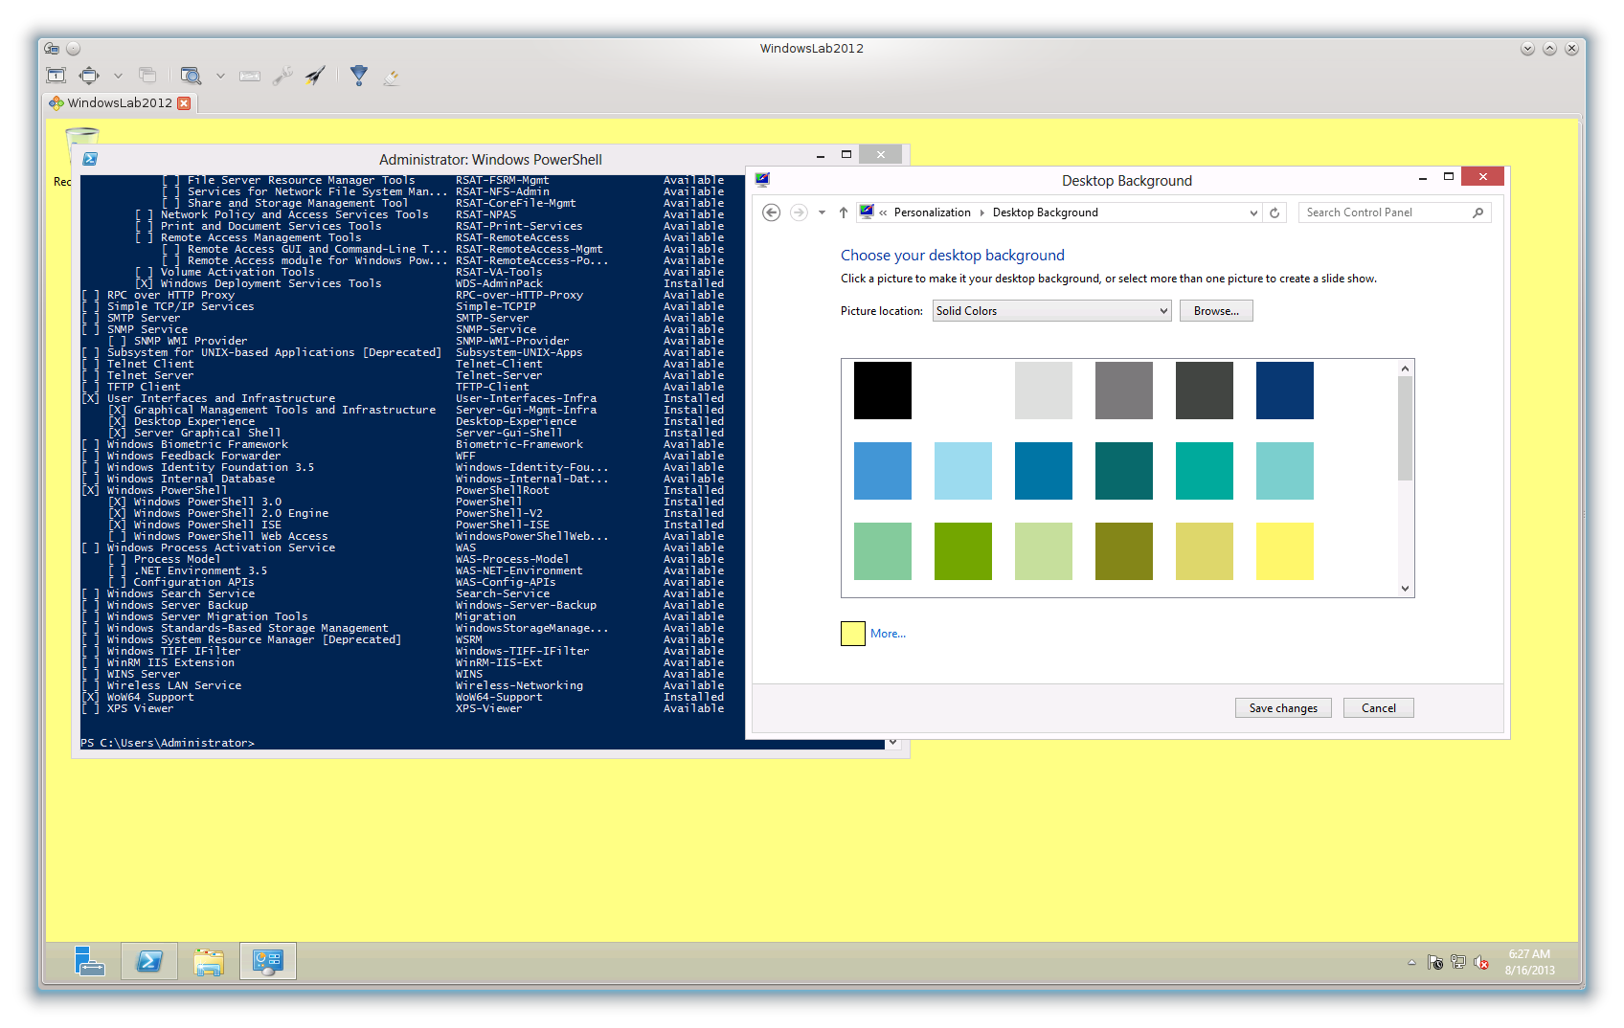Screen dimensions: 1624x1028
Task: Open the Picture location dropdown
Action: [x=1051, y=311]
